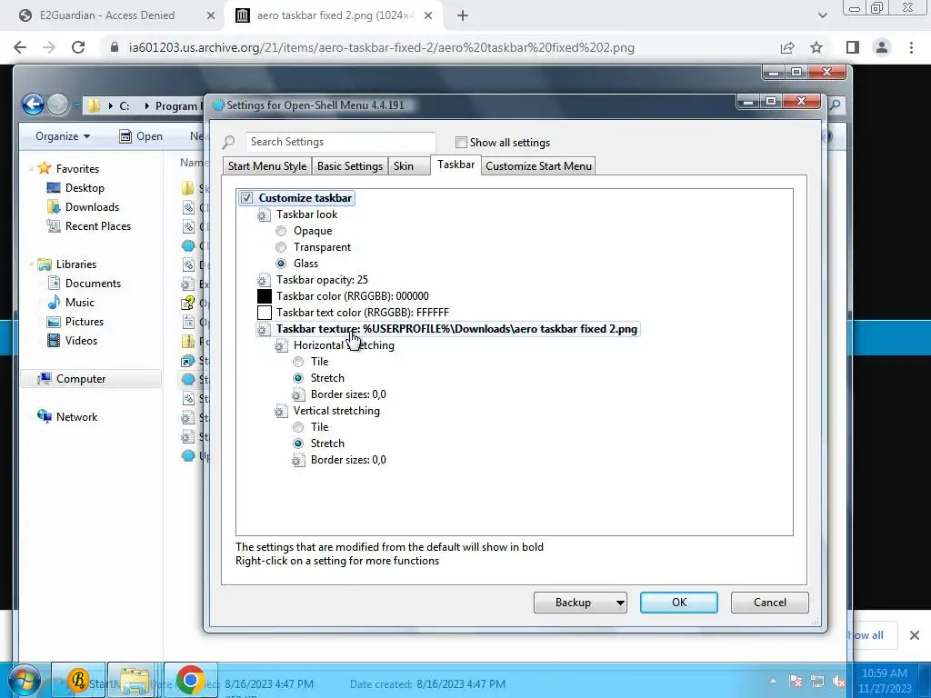Viewport: 931px width, 698px height.
Task: Open Chrome tab search chevron
Action: [x=822, y=15]
